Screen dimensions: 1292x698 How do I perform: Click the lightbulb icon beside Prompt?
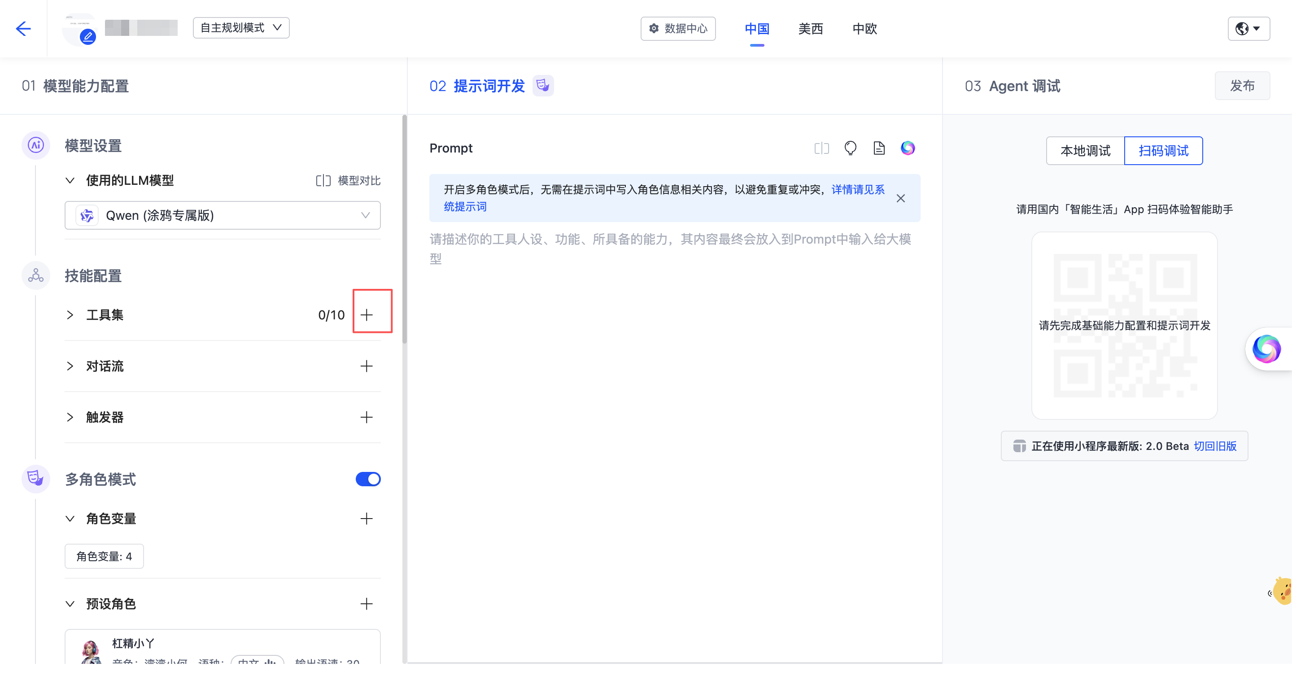click(850, 148)
